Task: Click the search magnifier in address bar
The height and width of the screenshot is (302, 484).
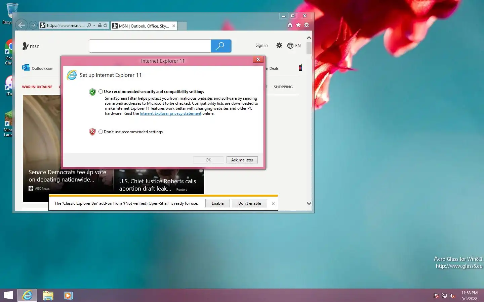Action: click(89, 25)
